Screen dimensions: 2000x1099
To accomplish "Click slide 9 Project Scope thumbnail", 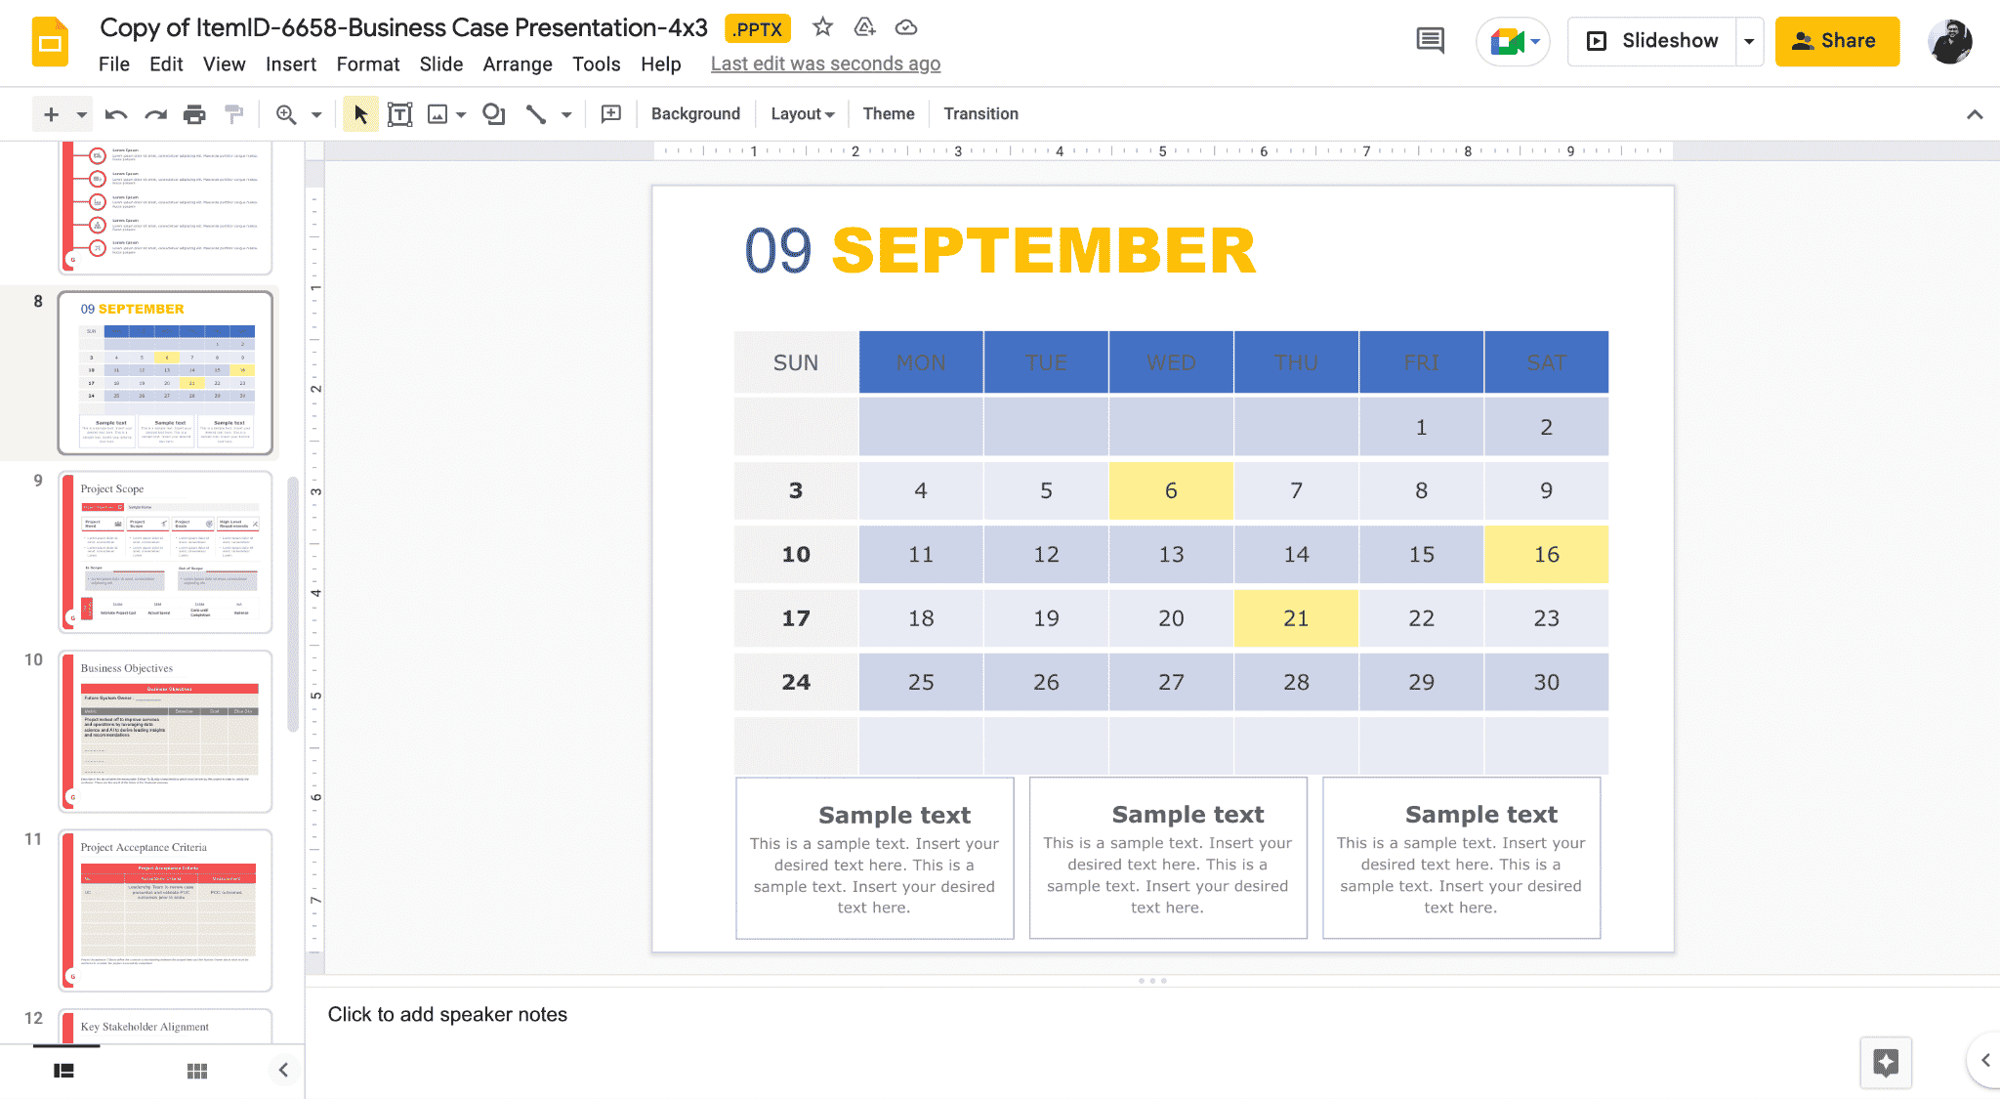I will (x=164, y=549).
